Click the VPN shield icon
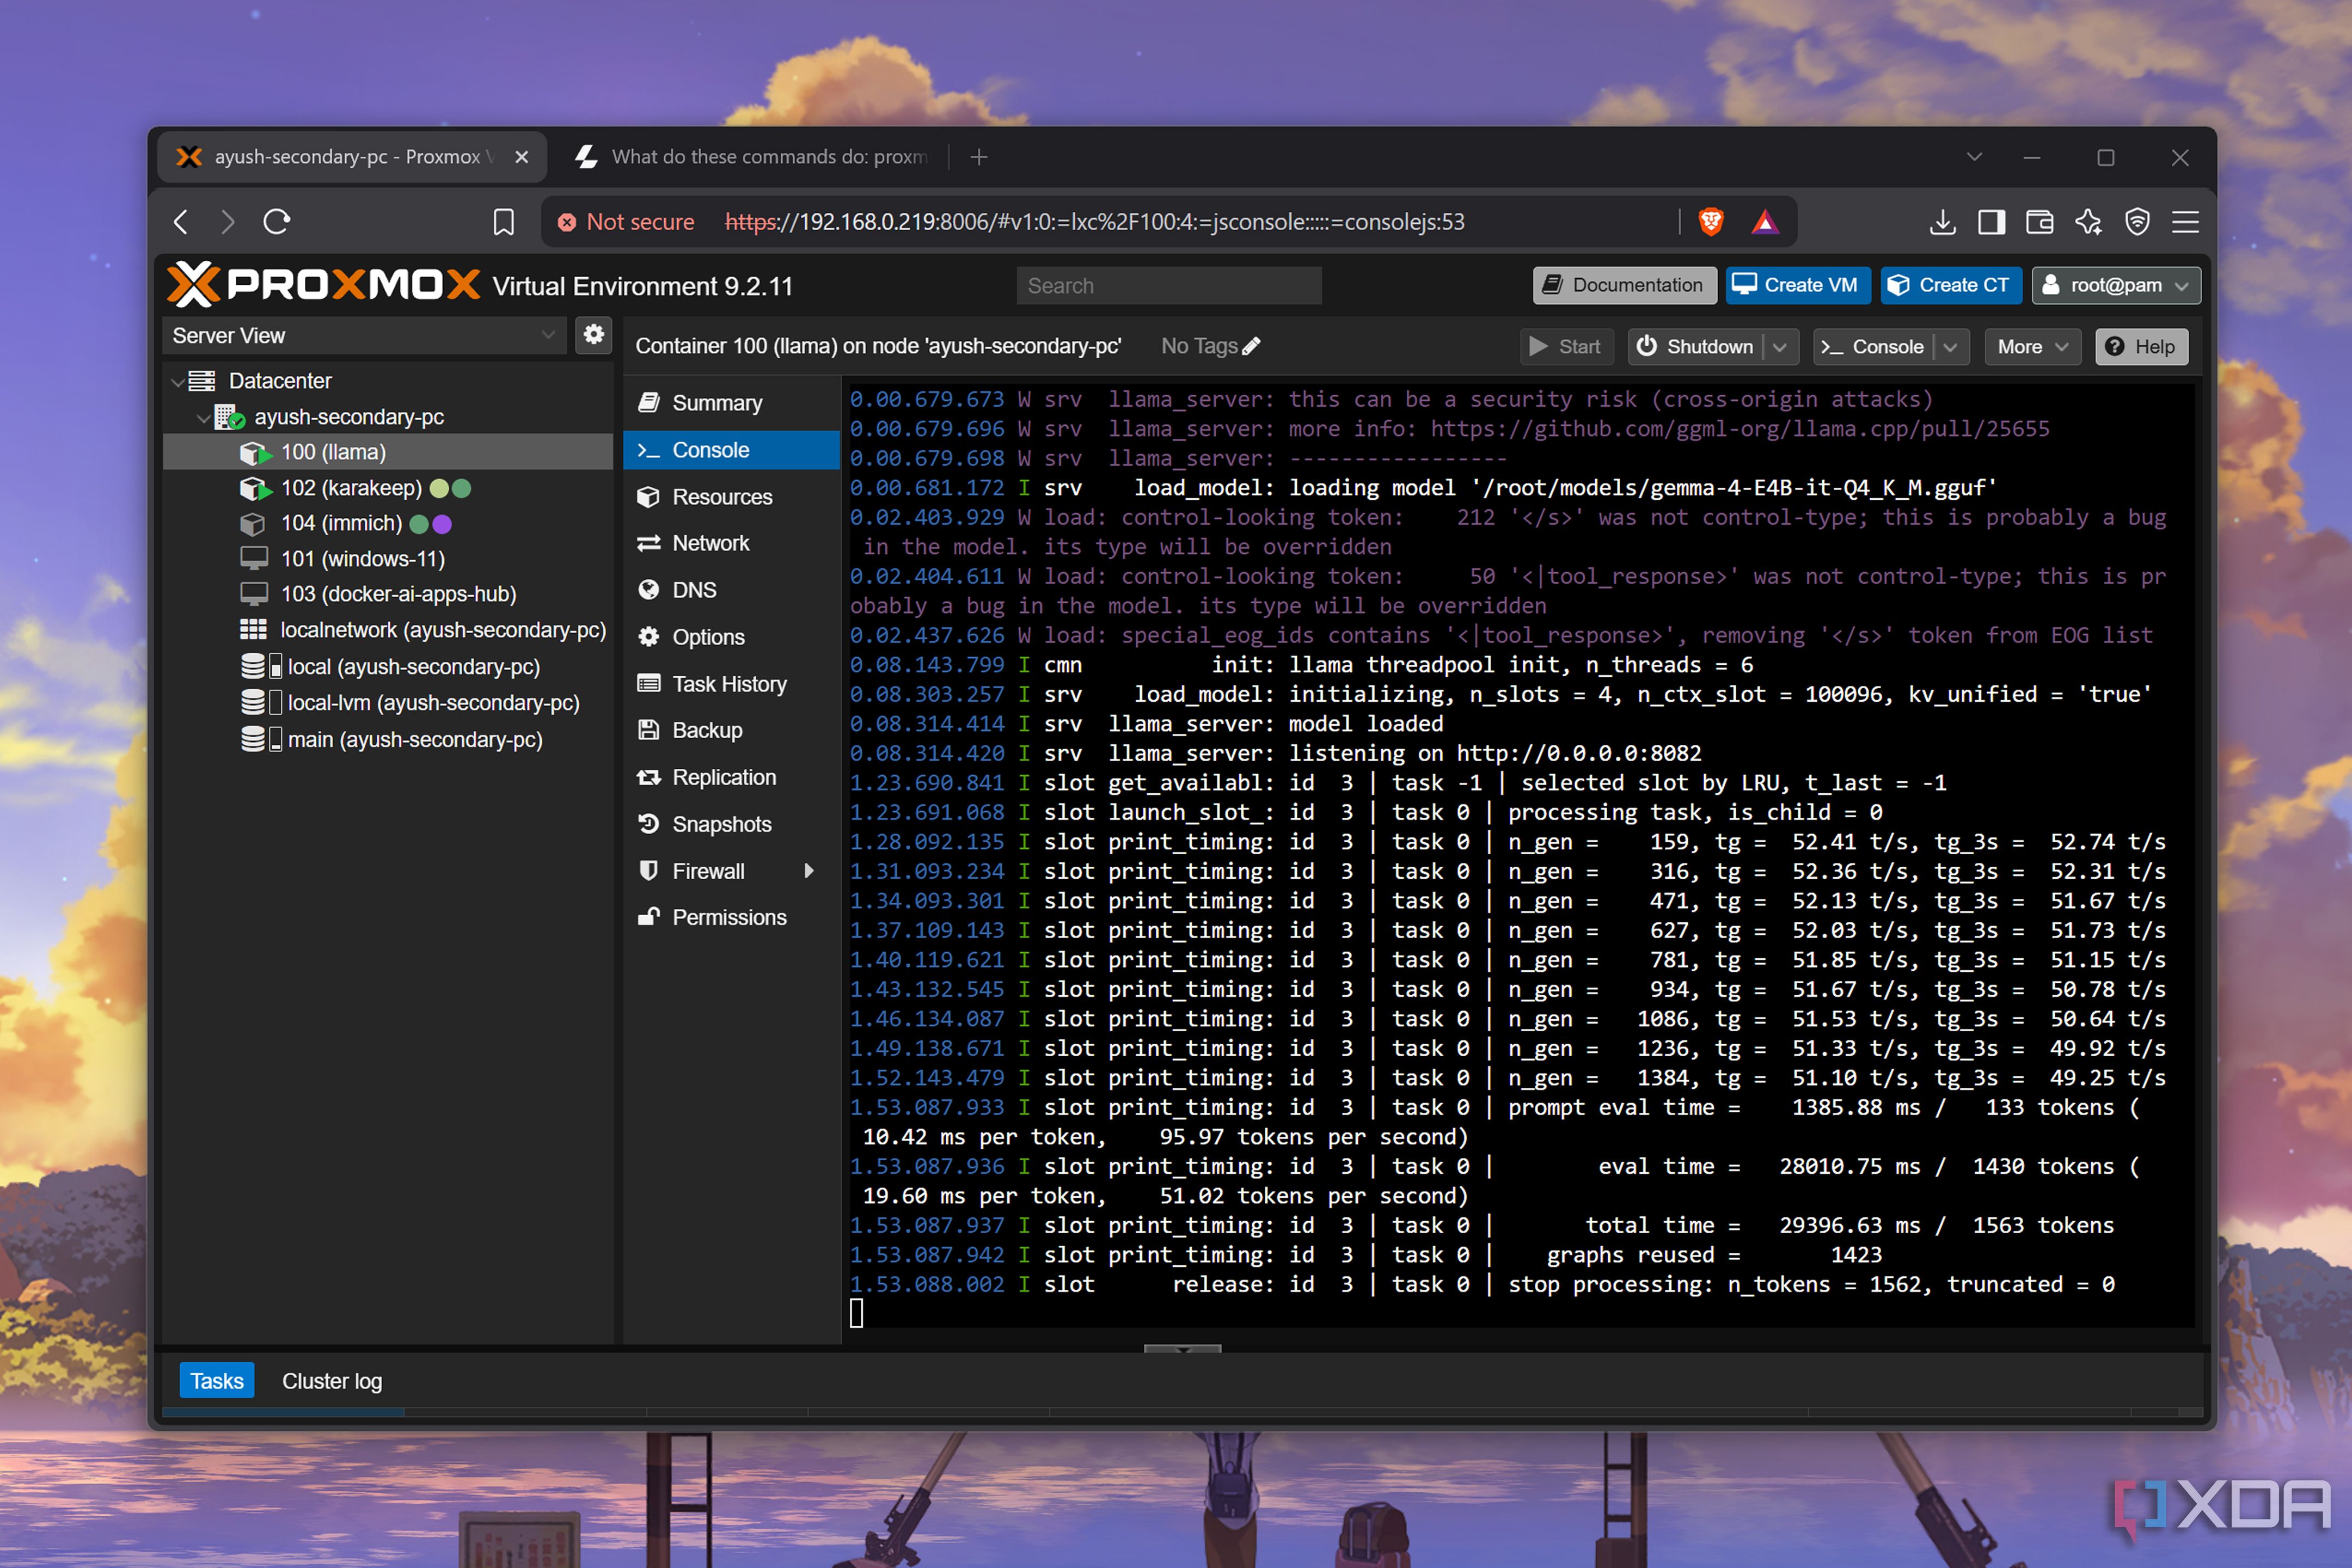Viewport: 2352px width, 1568px height. click(2137, 222)
